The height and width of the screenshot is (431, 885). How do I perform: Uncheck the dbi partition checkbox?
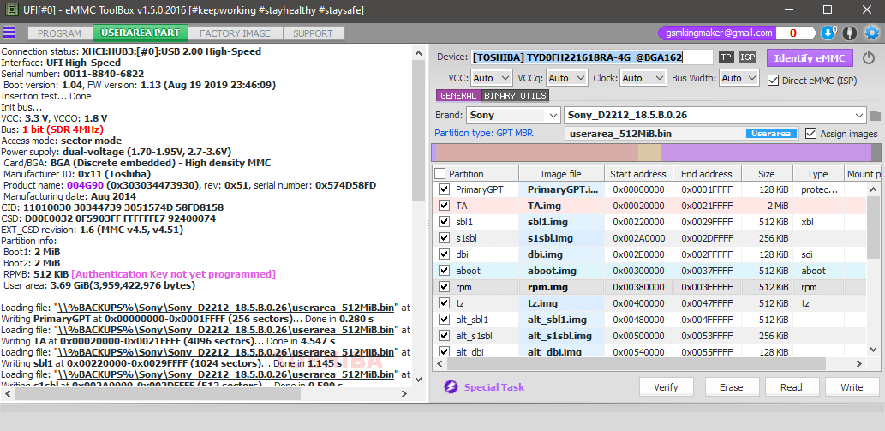pos(444,254)
